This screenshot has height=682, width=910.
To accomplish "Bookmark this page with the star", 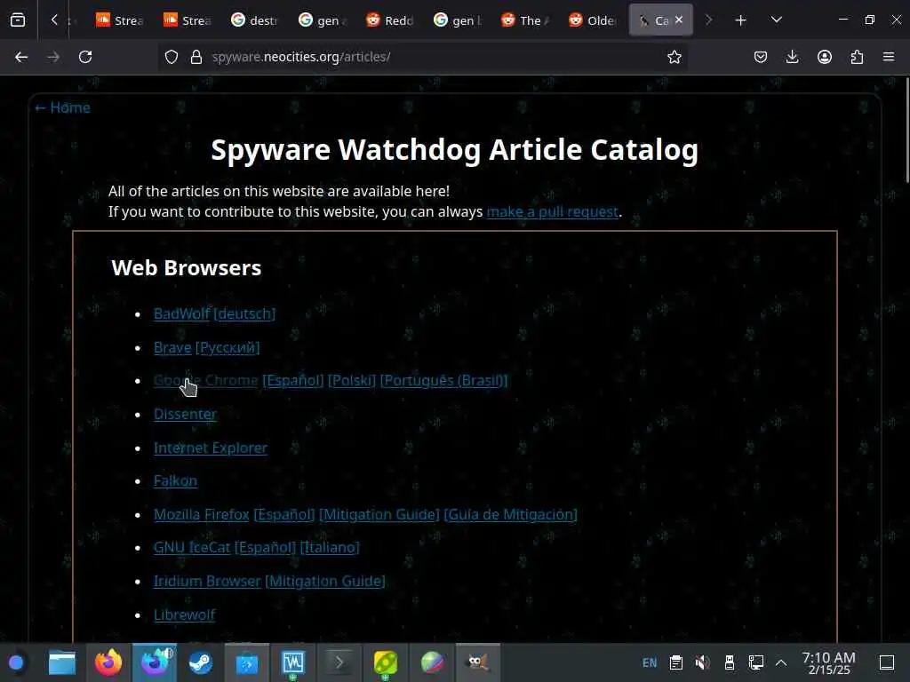I will (x=674, y=57).
